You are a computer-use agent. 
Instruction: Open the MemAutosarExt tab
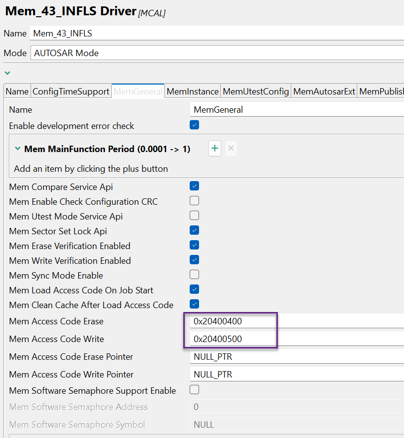[x=324, y=92]
